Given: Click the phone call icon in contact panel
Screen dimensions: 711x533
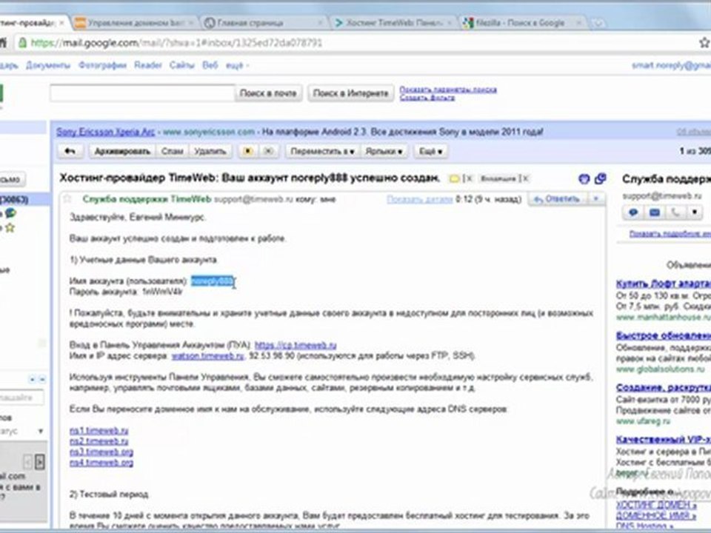Looking at the screenshot, I should pyautogui.click(x=675, y=212).
